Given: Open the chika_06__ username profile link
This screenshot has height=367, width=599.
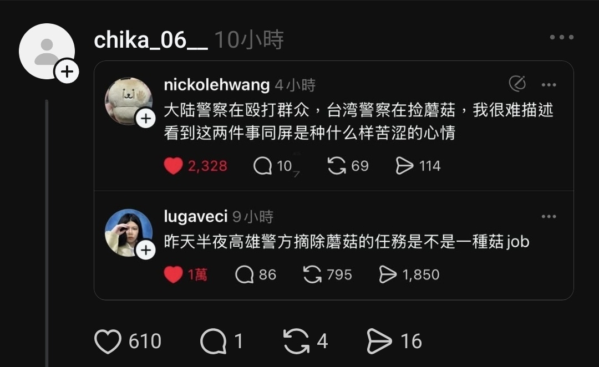Looking at the screenshot, I should 151,40.
